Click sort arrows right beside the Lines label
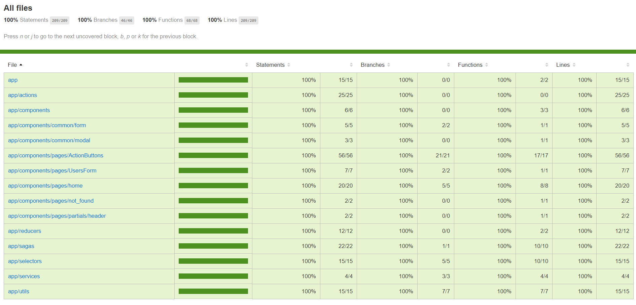 tap(574, 65)
